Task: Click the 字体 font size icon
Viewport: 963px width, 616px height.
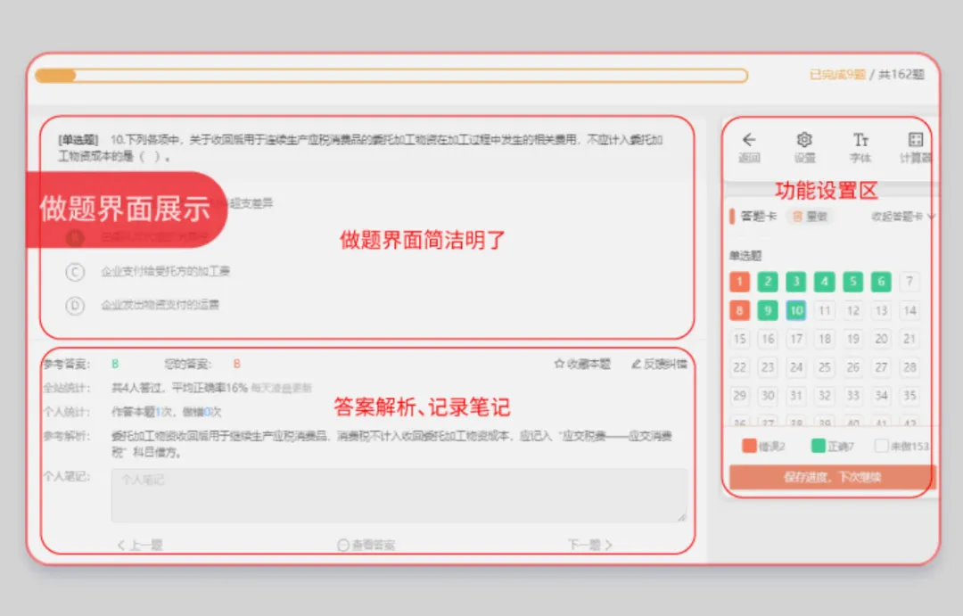Action: [860, 141]
